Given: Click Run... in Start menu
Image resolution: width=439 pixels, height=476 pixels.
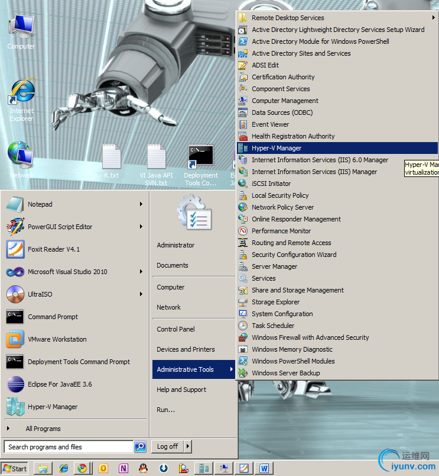Looking at the screenshot, I should click(165, 410).
